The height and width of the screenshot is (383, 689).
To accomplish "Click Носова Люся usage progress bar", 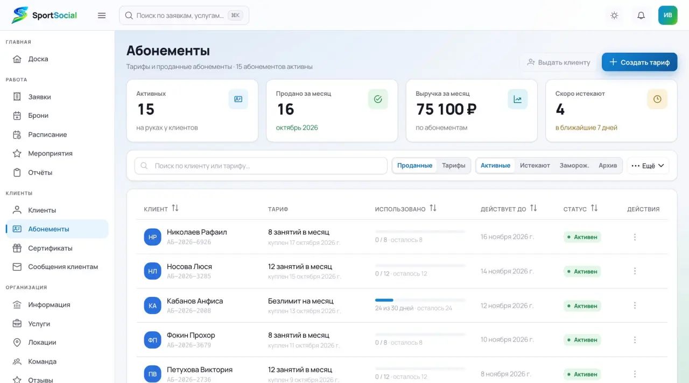I will (x=420, y=266).
